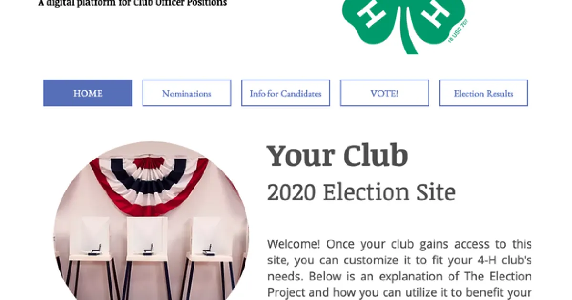View the Election Results page
This screenshot has width=572, height=300.
point(483,93)
